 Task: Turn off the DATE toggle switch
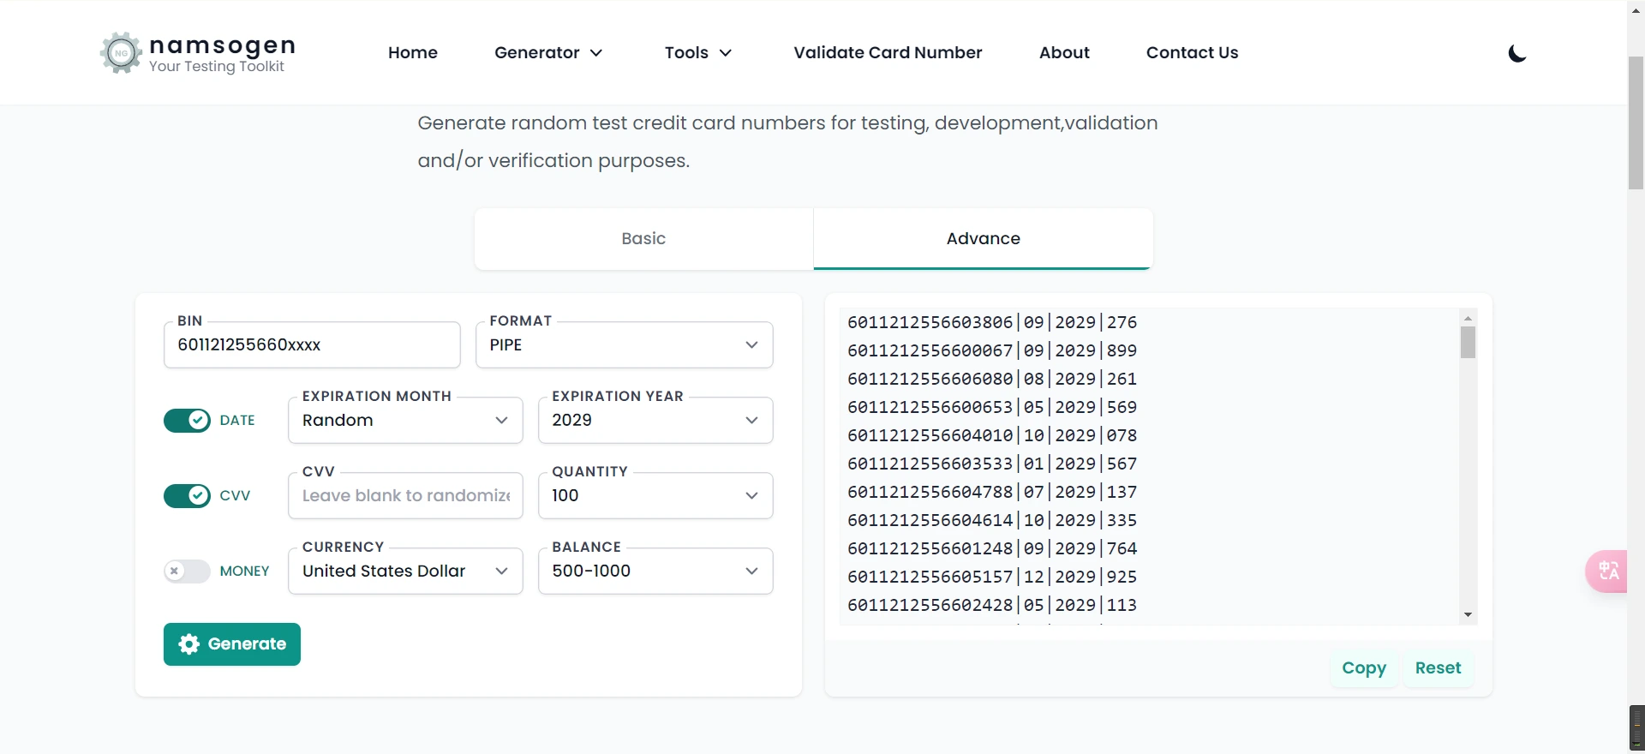point(187,421)
